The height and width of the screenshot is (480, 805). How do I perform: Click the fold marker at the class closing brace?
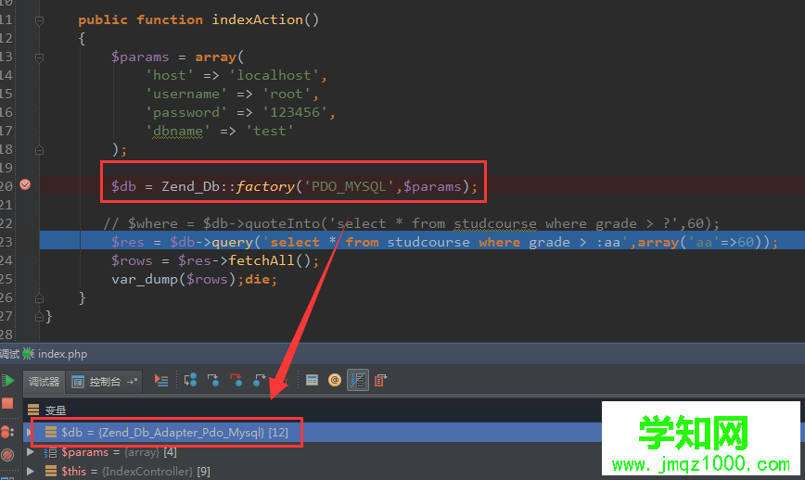(x=39, y=317)
